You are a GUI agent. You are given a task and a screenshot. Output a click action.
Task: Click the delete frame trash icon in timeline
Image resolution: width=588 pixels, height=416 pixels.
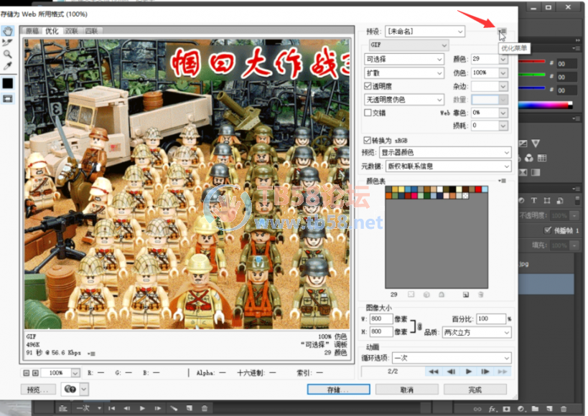point(205,408)
